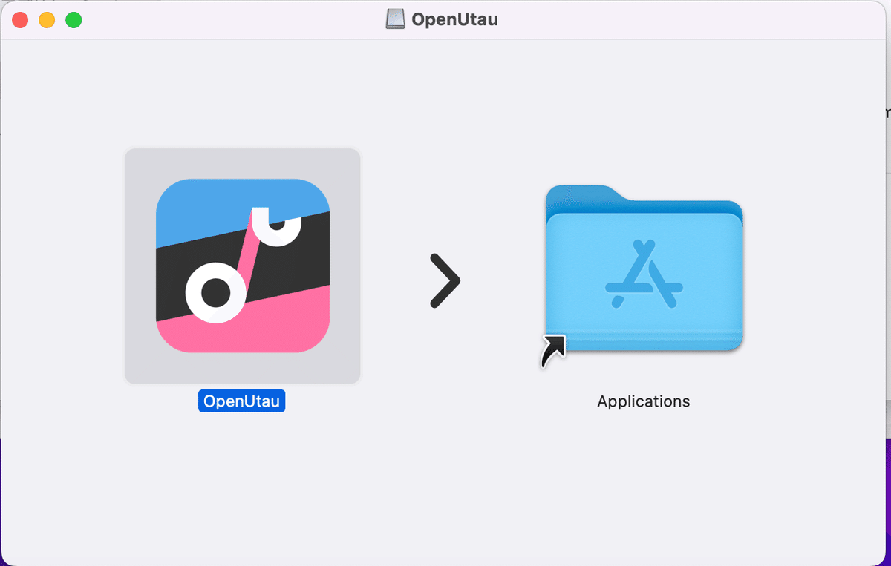This screenshot has height=566, width=891.
Task: Maximize the window with the green button
Action: point(74,20)
